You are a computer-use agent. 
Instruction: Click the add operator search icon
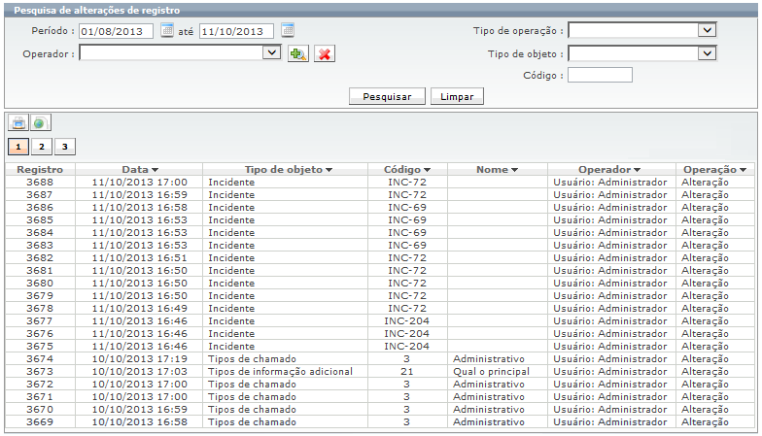[x=297, y=53]
